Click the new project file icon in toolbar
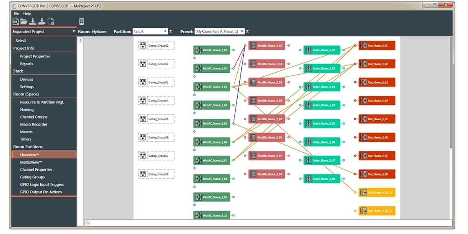This screenshot has width=468, height=234. [x=16, y=22]
